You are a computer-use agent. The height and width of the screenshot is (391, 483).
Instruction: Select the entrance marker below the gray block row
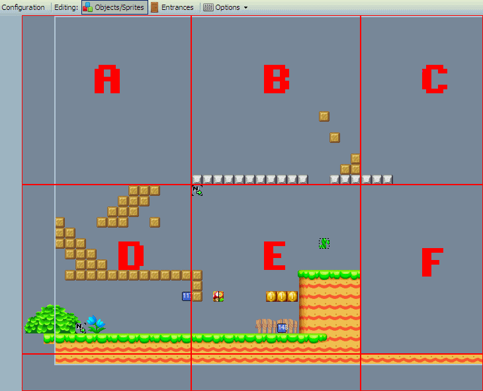coord(197,191)
